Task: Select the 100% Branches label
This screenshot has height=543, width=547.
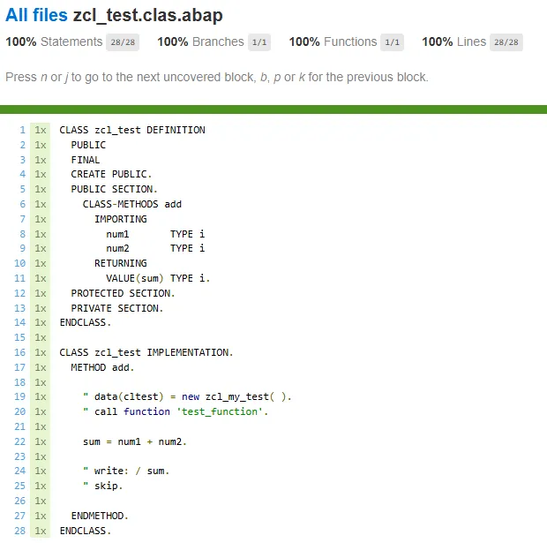Action: coord(200,41)
